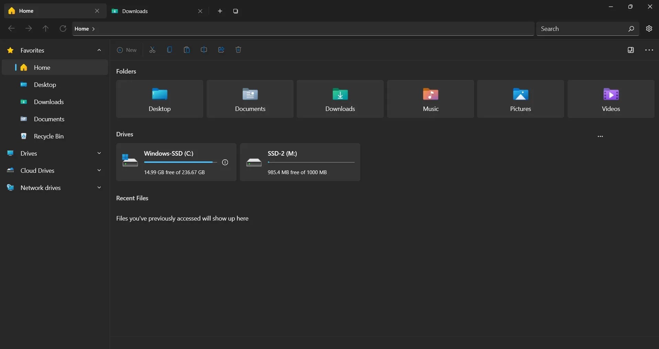Click the Paste clipboard icon
The width and height of the screenshot is (659, 349).
[x=187, y=50]
